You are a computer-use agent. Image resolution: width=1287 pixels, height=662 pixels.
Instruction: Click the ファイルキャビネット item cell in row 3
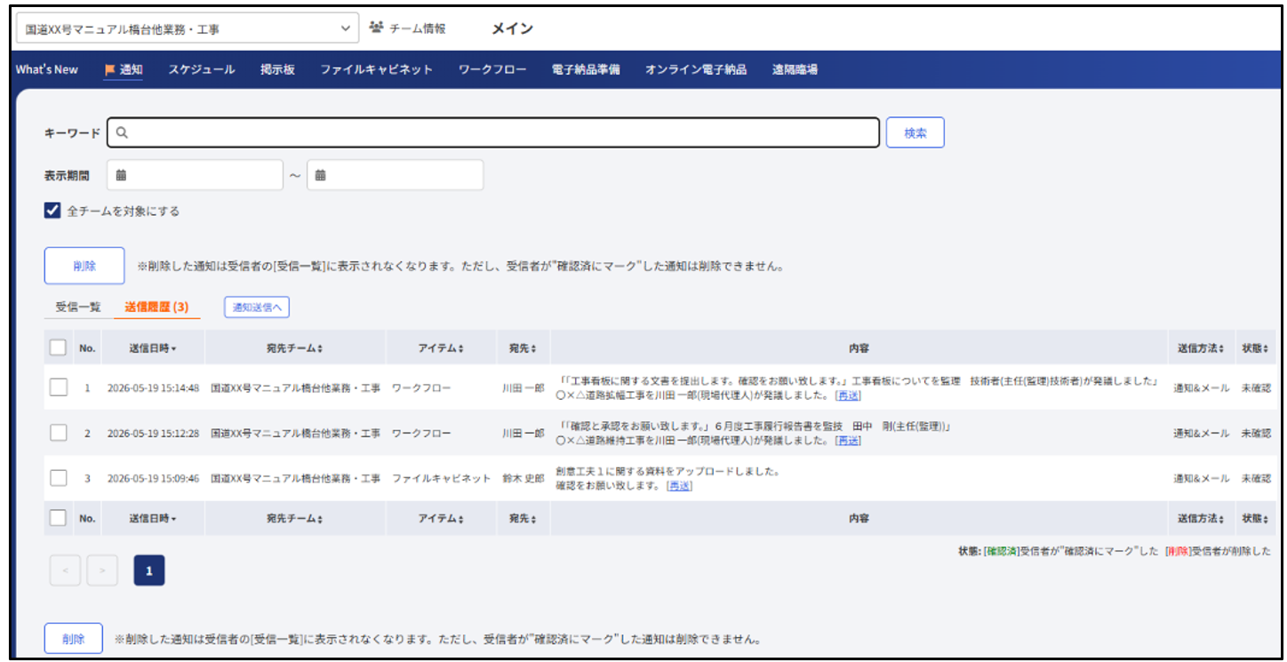(x=441, y=479)
